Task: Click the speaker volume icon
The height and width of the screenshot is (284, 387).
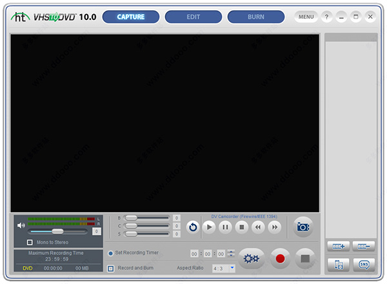Action: (x=21, y=225)
